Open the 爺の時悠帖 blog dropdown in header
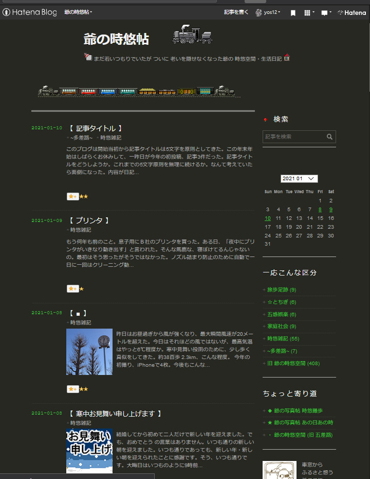Image resolution: width=370 pixels, height=479 pixels. [x=78, y=12]
